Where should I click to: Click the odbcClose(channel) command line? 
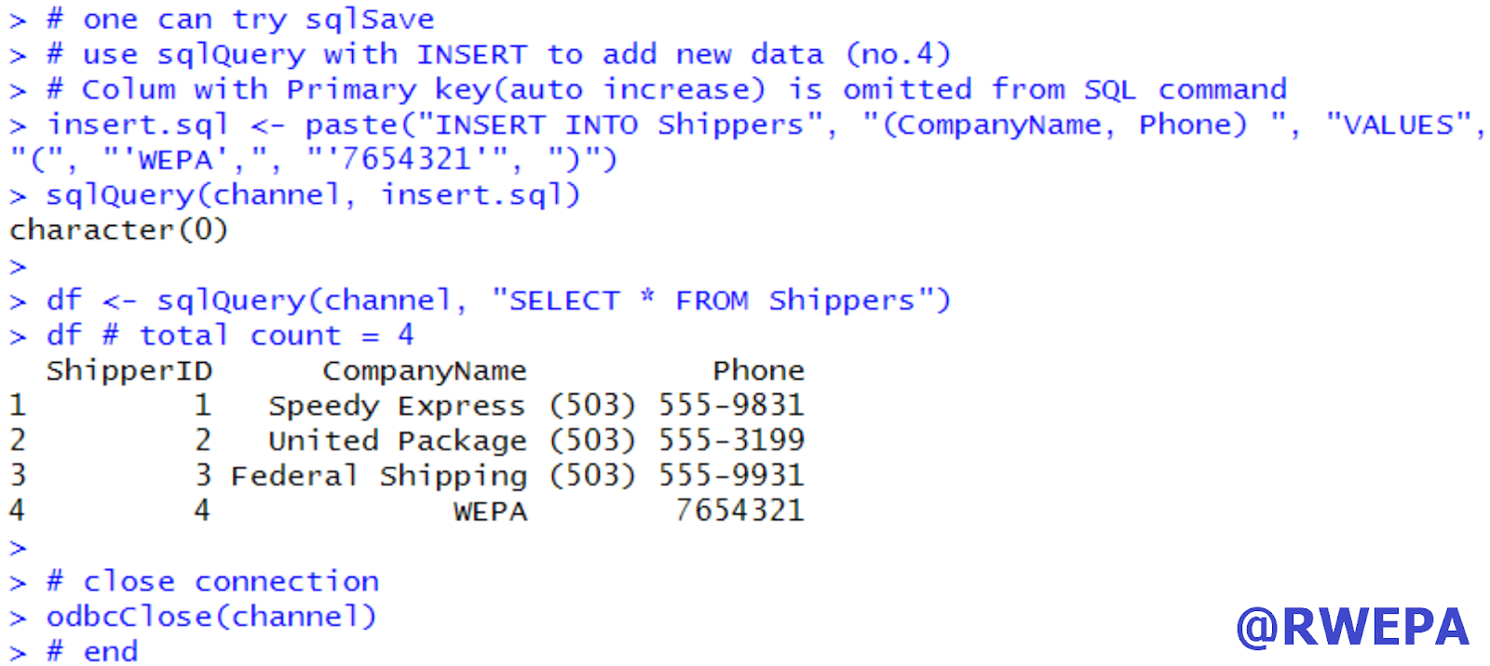211,618
